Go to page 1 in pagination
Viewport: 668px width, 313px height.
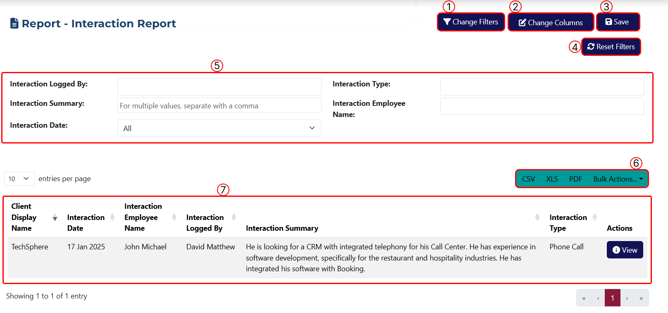(612, 298)
